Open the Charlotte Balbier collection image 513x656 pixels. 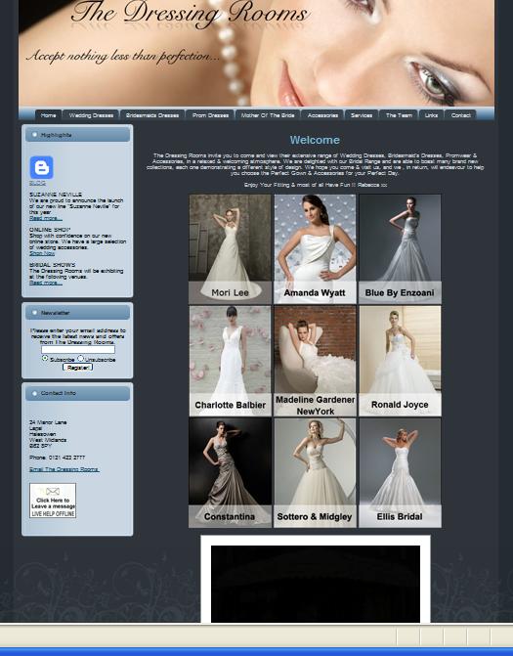click(x=230, y=361)
